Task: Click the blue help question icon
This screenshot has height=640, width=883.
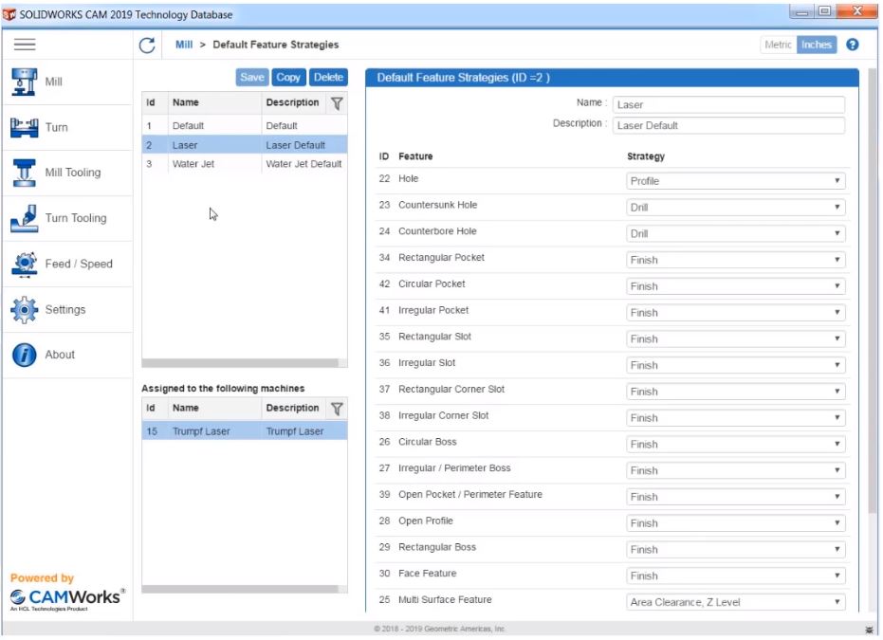Action: coord(855,45)
